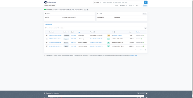Select the Transactions tab
The image size is (193, 98).
(48, 24)
